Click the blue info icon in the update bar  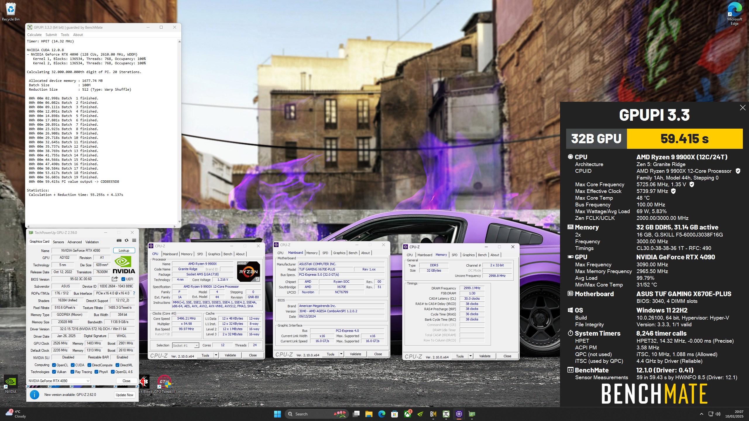(35, 395)
